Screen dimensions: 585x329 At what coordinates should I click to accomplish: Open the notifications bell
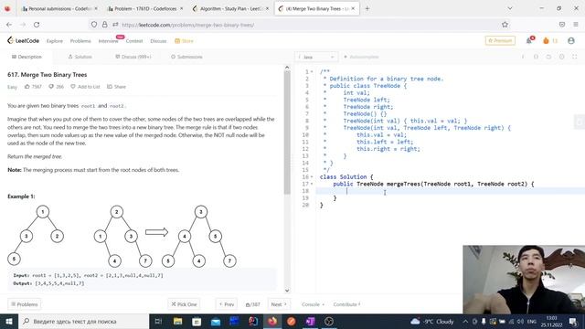529,40
